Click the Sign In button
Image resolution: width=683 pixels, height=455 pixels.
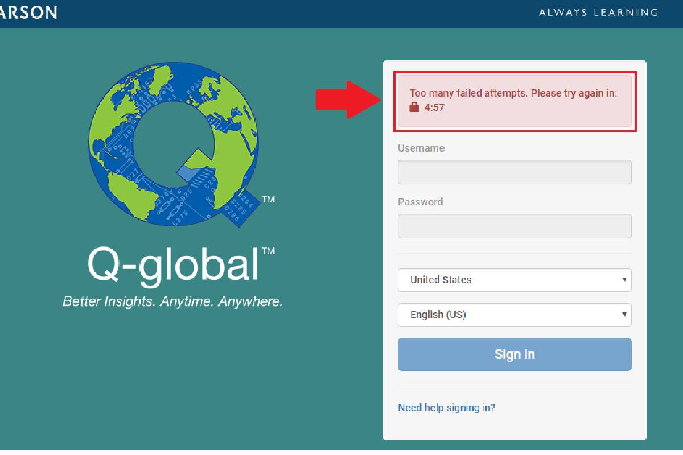click(515, 354)
